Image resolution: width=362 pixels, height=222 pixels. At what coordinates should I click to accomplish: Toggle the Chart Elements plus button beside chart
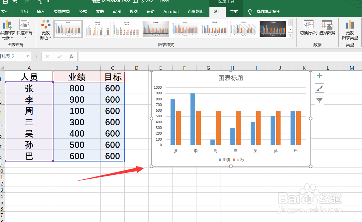pyautogui.click(x=319, y=75)
